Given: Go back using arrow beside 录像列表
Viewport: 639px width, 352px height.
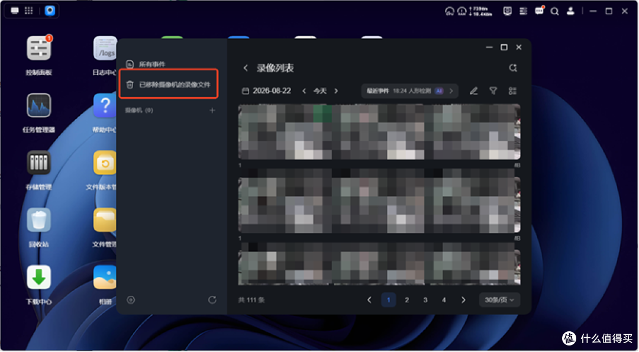Looking at the screenshot, I should tap(246, 68).
